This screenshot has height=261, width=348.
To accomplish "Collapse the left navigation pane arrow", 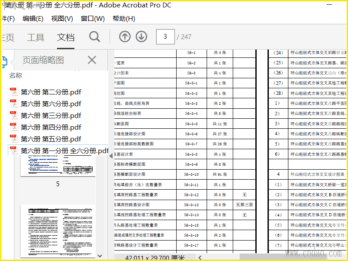I will (110, 155).
